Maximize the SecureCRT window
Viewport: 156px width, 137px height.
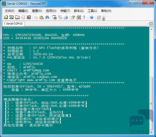pos(139,3)
